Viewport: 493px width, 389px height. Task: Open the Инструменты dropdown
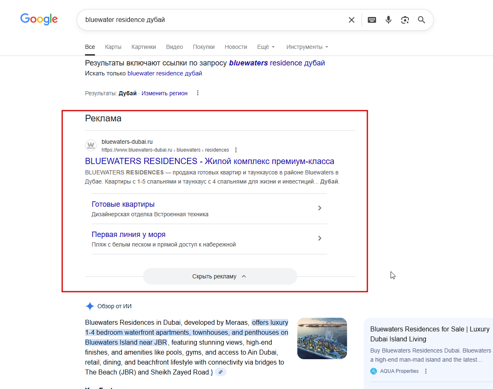[307, 47]
